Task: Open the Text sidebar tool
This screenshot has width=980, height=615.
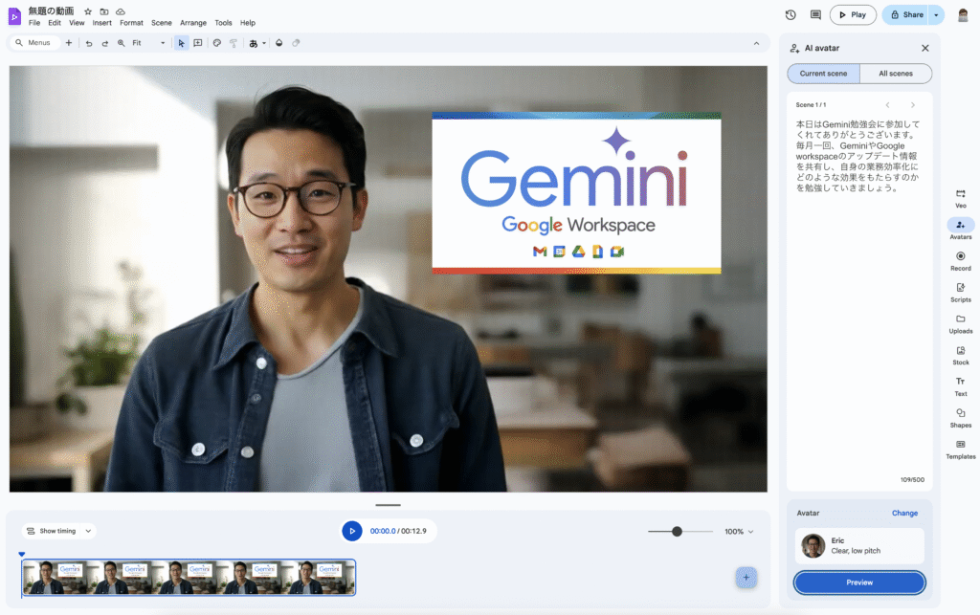Action: coord(961,386)
